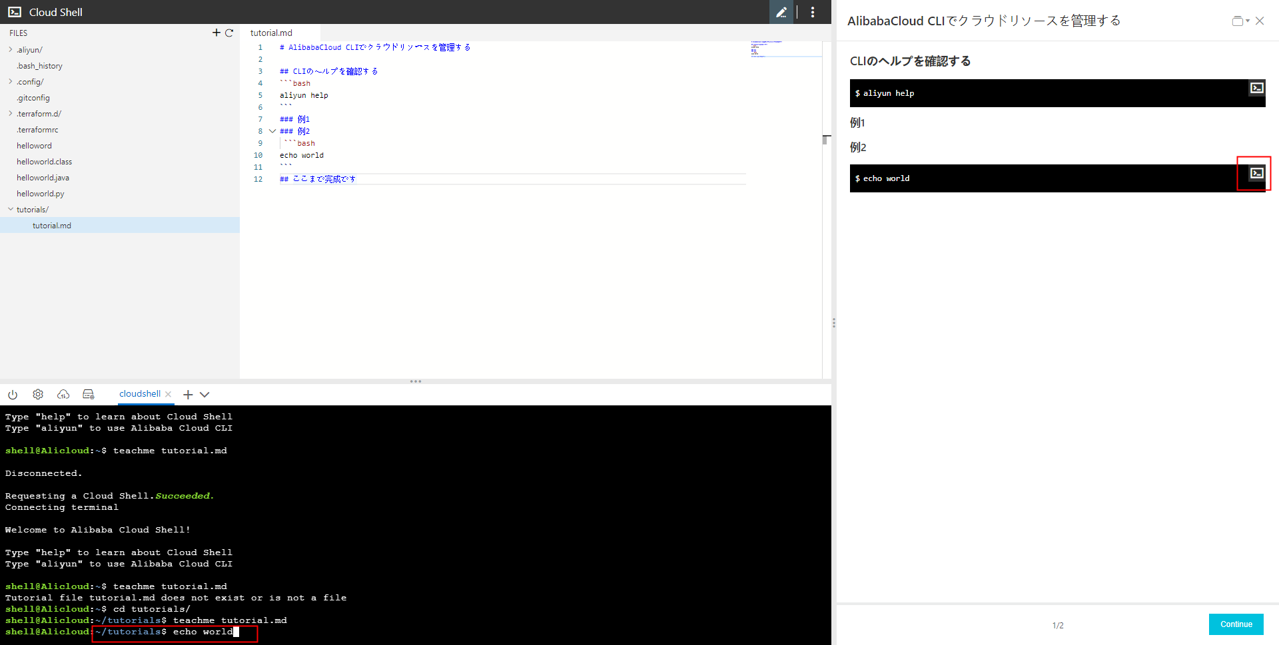Viewport: 1279px width, 645px height.
Task: Select tutorial.md in file tree
Action: pos(120,225)
